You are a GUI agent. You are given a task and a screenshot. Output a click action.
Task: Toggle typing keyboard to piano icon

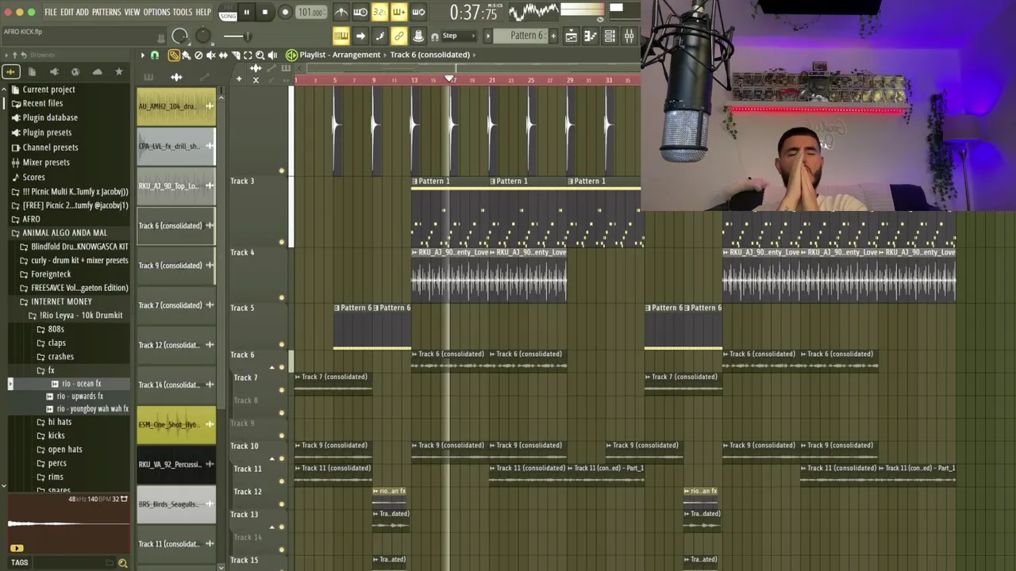click(x=341, y=36)
